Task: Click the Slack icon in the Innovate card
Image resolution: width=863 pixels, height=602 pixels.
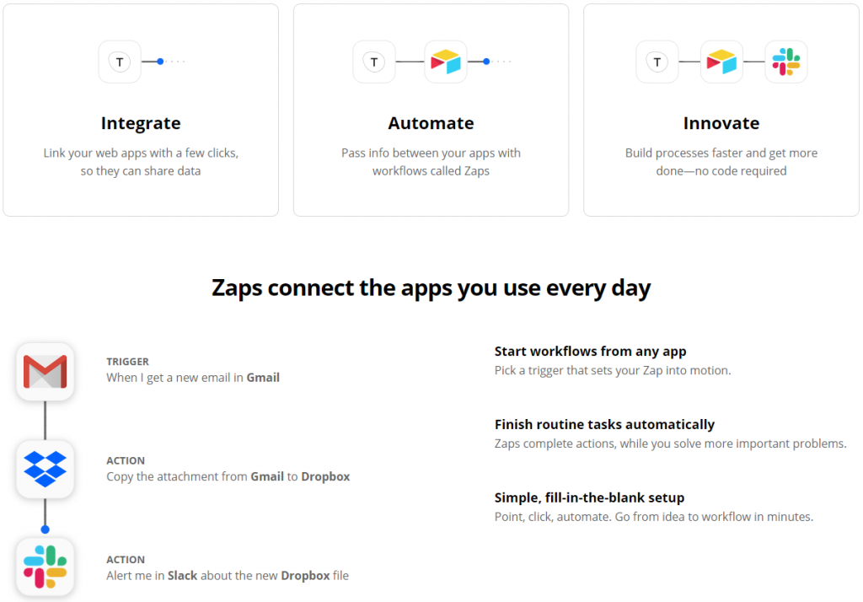Action: (x=786, y=62)
